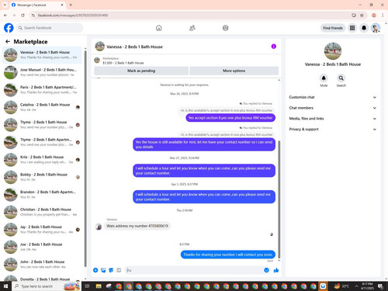Viewport: 388px width, 291px height.
Task: Send a thumbs-up like
Action: point(276,270)
